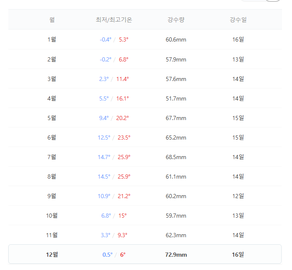Click the -0.2° low temperature value

click(x=105, y=59)
